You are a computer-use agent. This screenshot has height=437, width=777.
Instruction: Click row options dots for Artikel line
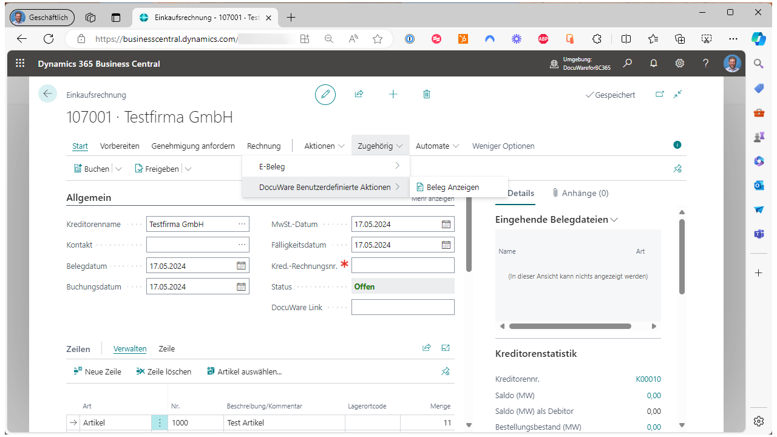coord(160,423)
